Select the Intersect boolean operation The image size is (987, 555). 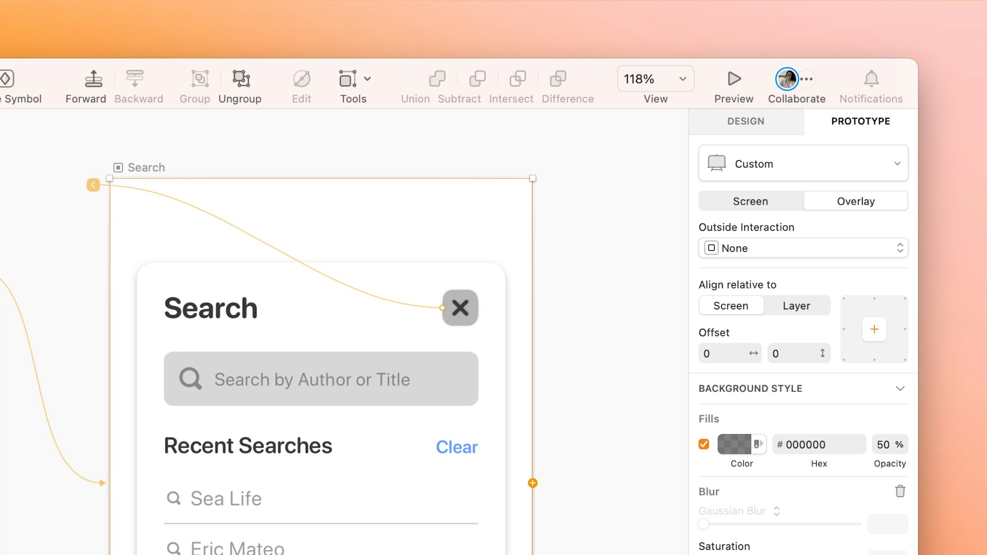tap(517, 85)
